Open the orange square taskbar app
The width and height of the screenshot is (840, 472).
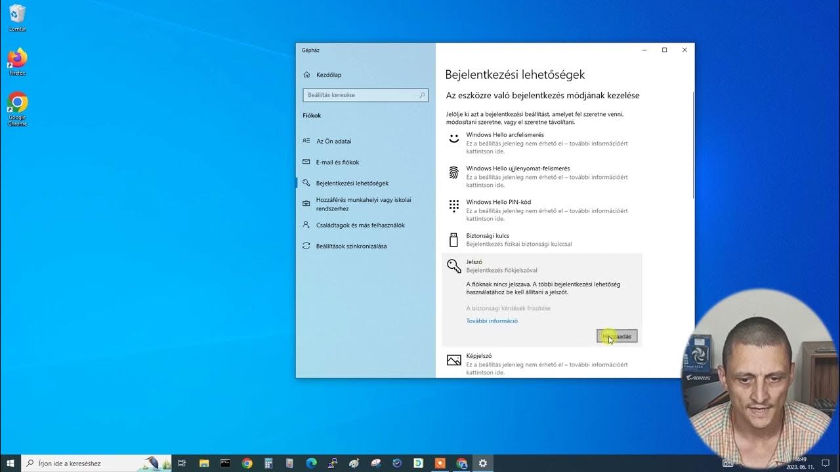(440, 463)
